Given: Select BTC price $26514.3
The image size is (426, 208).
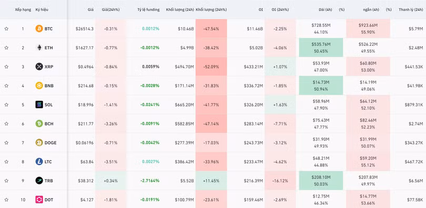Looking at the screenshot, I should (x=85, y=29).
